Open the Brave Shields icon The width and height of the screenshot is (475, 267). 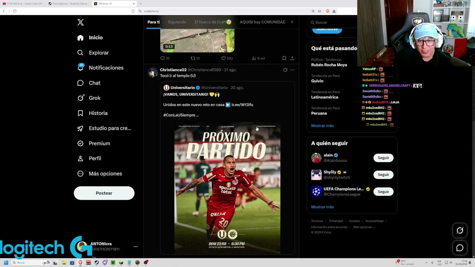pos(328,11)
